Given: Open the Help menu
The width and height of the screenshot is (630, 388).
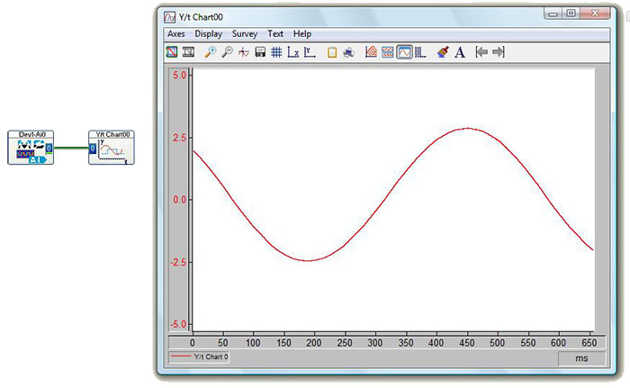Looking at the screenshot, I should pyautogui.click(x=302, y=34).
